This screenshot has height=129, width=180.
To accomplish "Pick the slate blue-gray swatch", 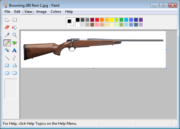I will [x=136, y=25].
